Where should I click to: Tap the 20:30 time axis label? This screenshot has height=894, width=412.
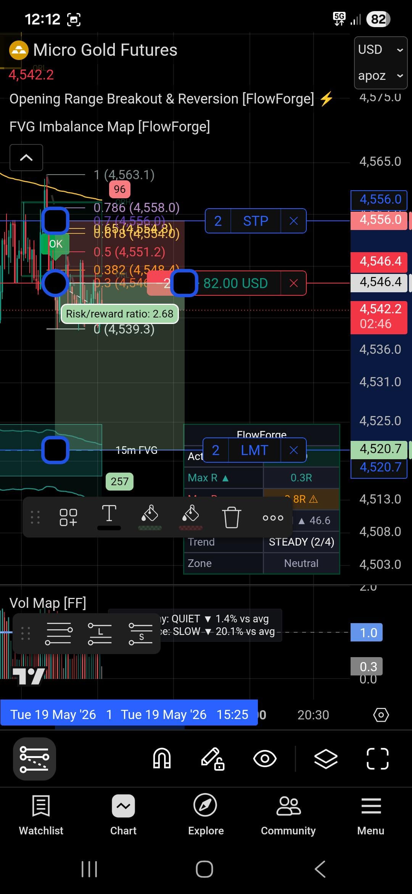313,715
